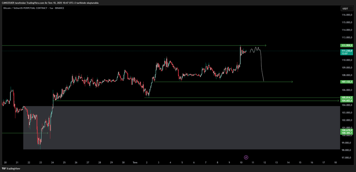Click the current price label 111.230,0
Viewport: 356px width, 172px height.
pos(346,51)
